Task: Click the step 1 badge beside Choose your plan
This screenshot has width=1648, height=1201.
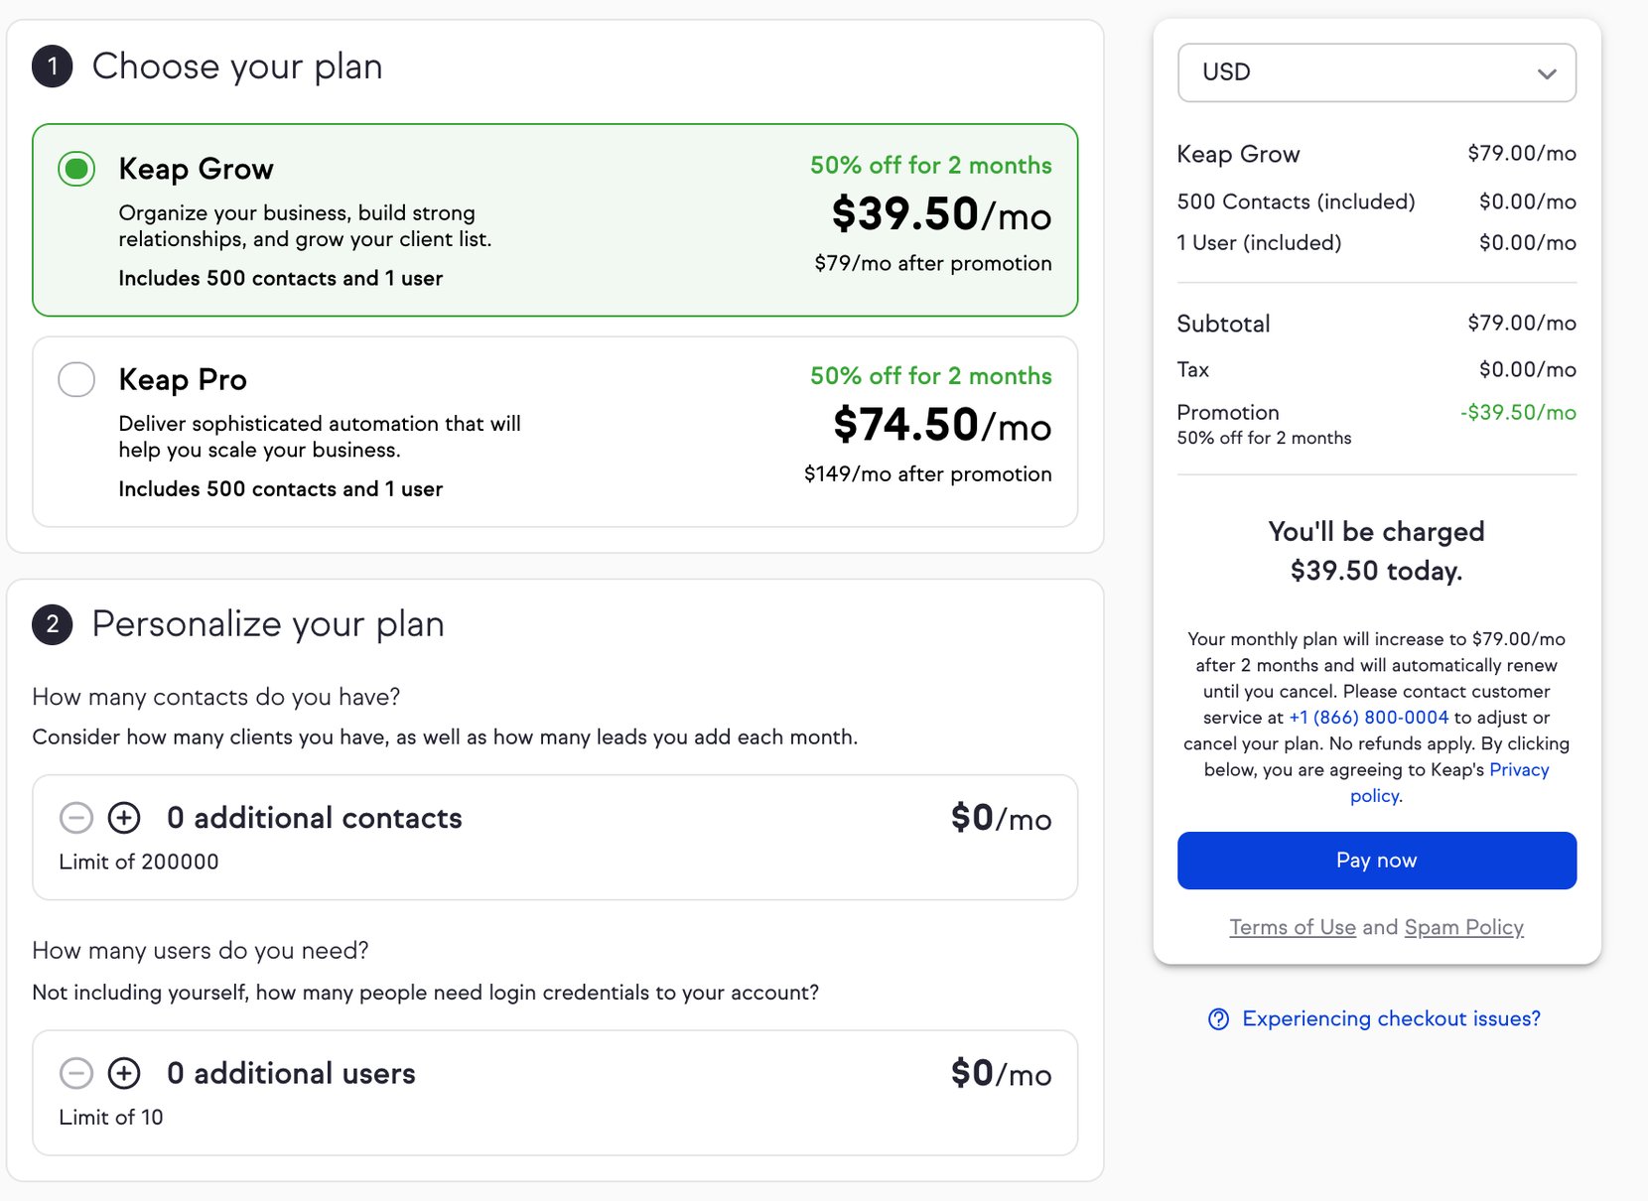Action: tap(55, 66)
